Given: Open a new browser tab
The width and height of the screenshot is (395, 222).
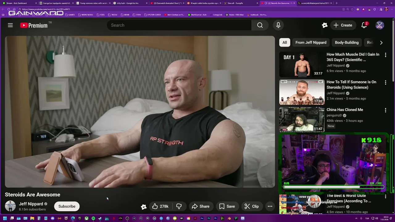Looking at the screenshot, I should (x=336, y=3).
